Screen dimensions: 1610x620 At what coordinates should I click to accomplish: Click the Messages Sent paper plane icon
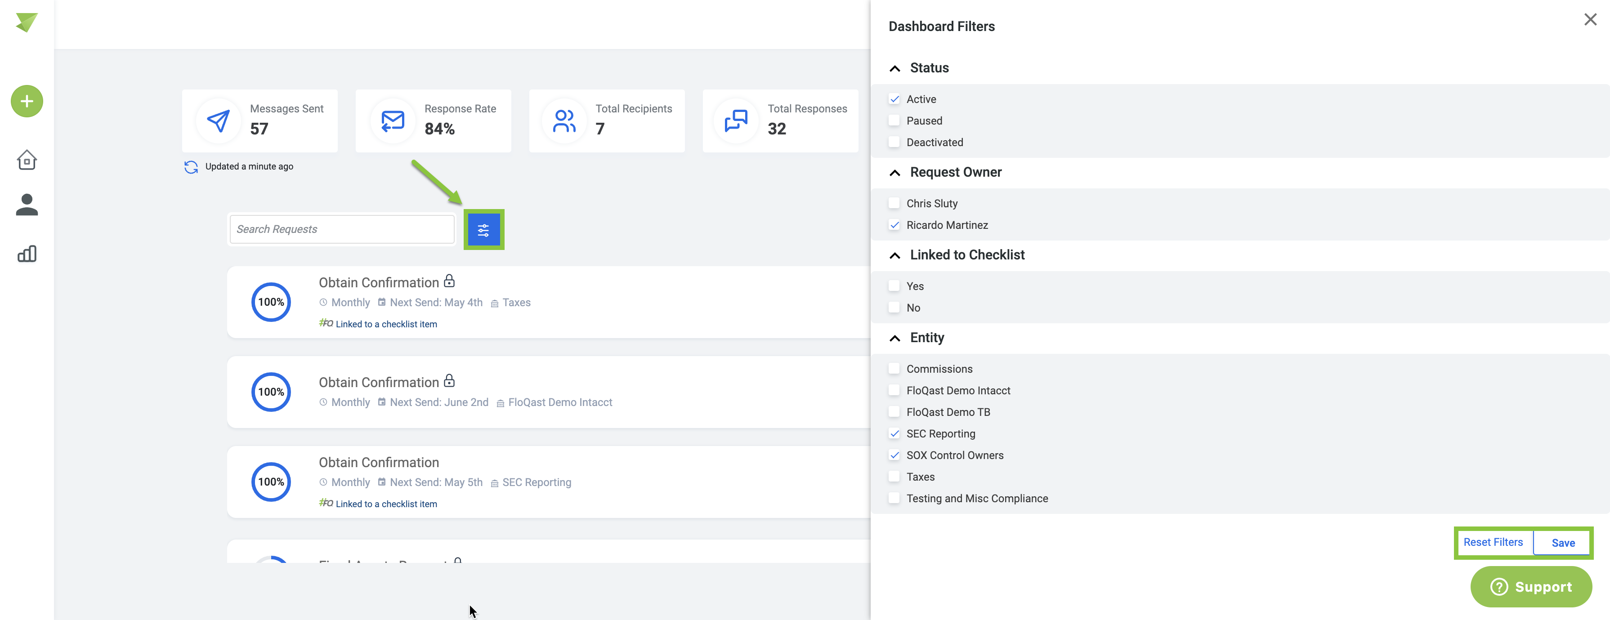(x=218, y=120)
